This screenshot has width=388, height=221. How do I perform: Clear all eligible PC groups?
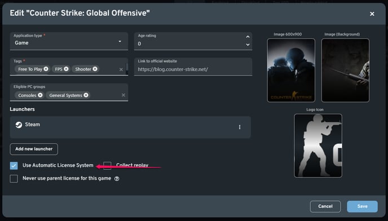click(x=124, y=95)
